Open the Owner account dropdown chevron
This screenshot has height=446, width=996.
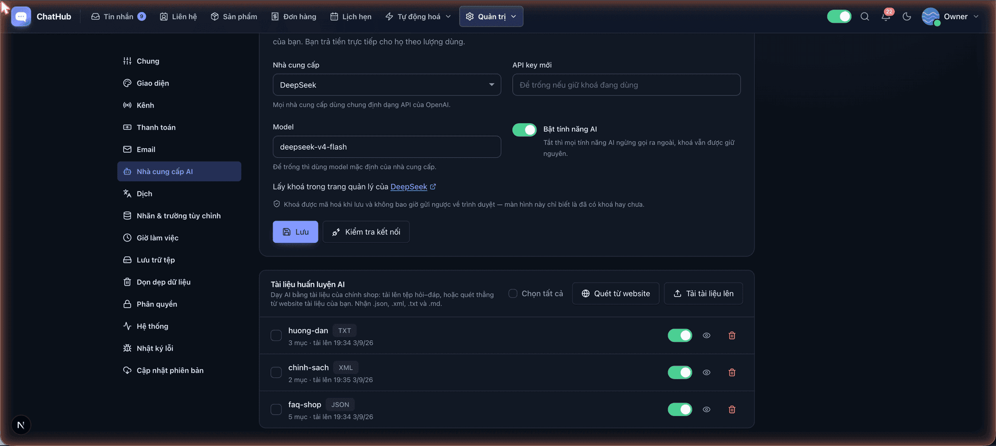[976, 17]
